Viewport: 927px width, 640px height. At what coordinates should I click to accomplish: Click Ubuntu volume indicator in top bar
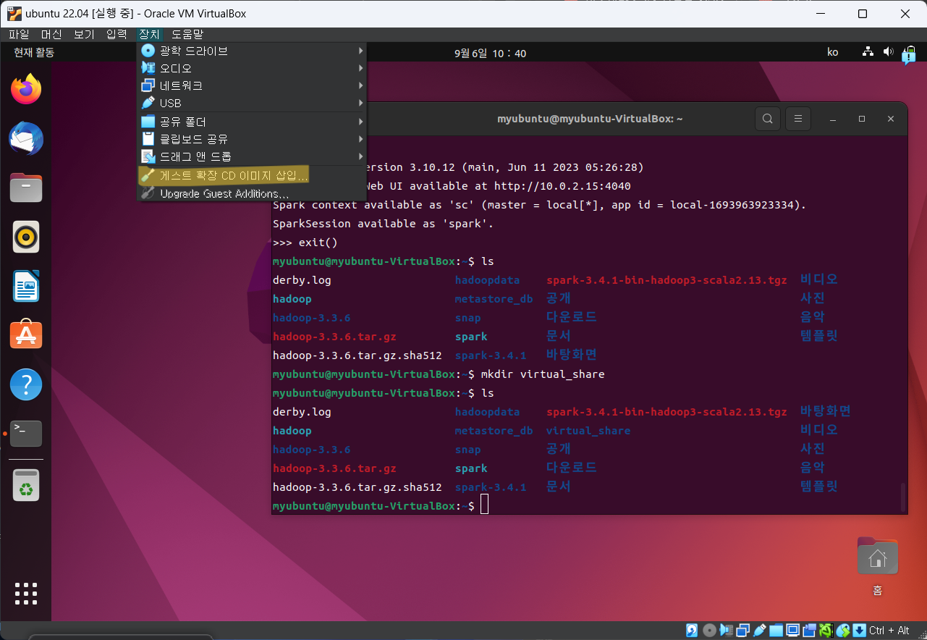[x=889, y=53]
